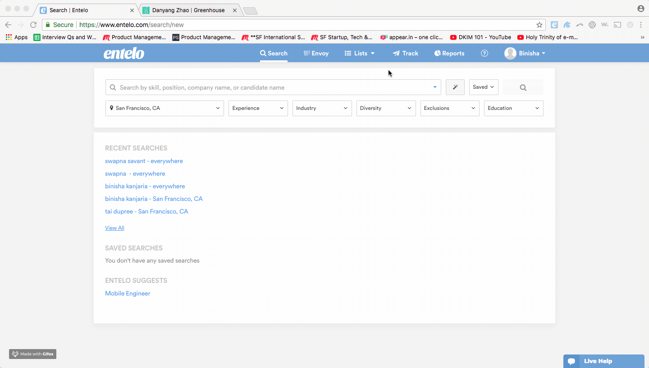The height and width of the screenshot is (368, 649).
Task: Close the Search | Entelo tab
Action: [x=132, y=10]
